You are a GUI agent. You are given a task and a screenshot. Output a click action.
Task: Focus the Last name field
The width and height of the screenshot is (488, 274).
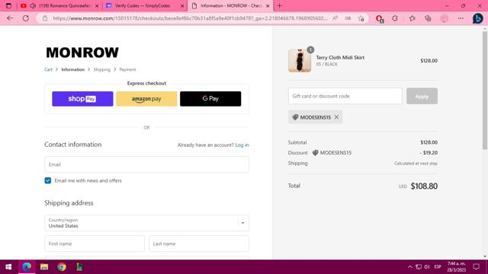click(199, 244)
